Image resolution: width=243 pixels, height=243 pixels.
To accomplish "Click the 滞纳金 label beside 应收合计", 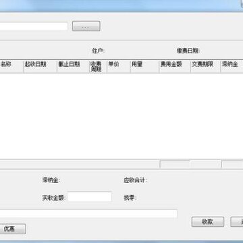I will [51, 180].
